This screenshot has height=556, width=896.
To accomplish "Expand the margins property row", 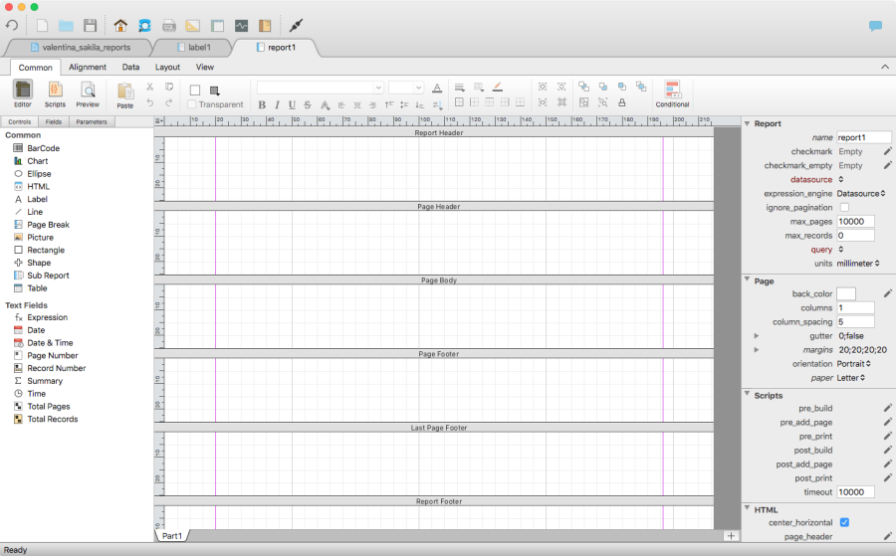I will pyautogui.click(x=756, y=349).
